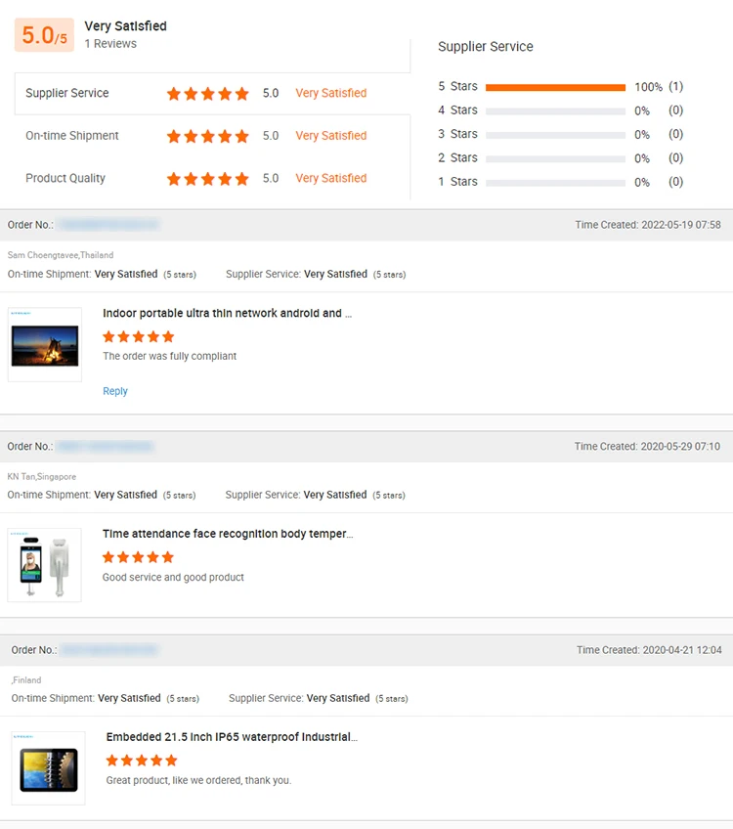Open the Time attendance face recognition title
The height and width of the screenshot is (829, 733).
[x=227, y=535]
